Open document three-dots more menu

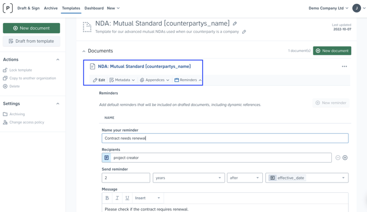point(345,67)
